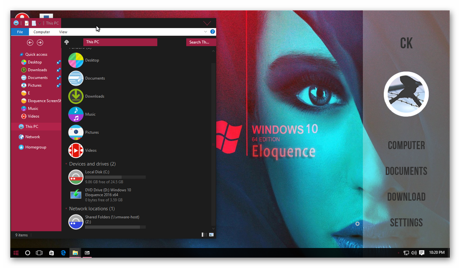Open the File menu
The width and height of the screenshot is (460, 268).
coord(20,32)
